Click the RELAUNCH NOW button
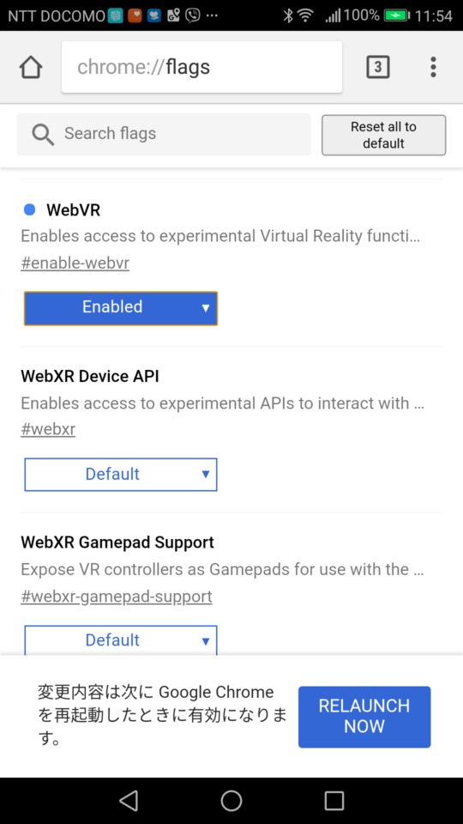The height and width of the screenshot is (824, 463). click(x=364, y=717)
